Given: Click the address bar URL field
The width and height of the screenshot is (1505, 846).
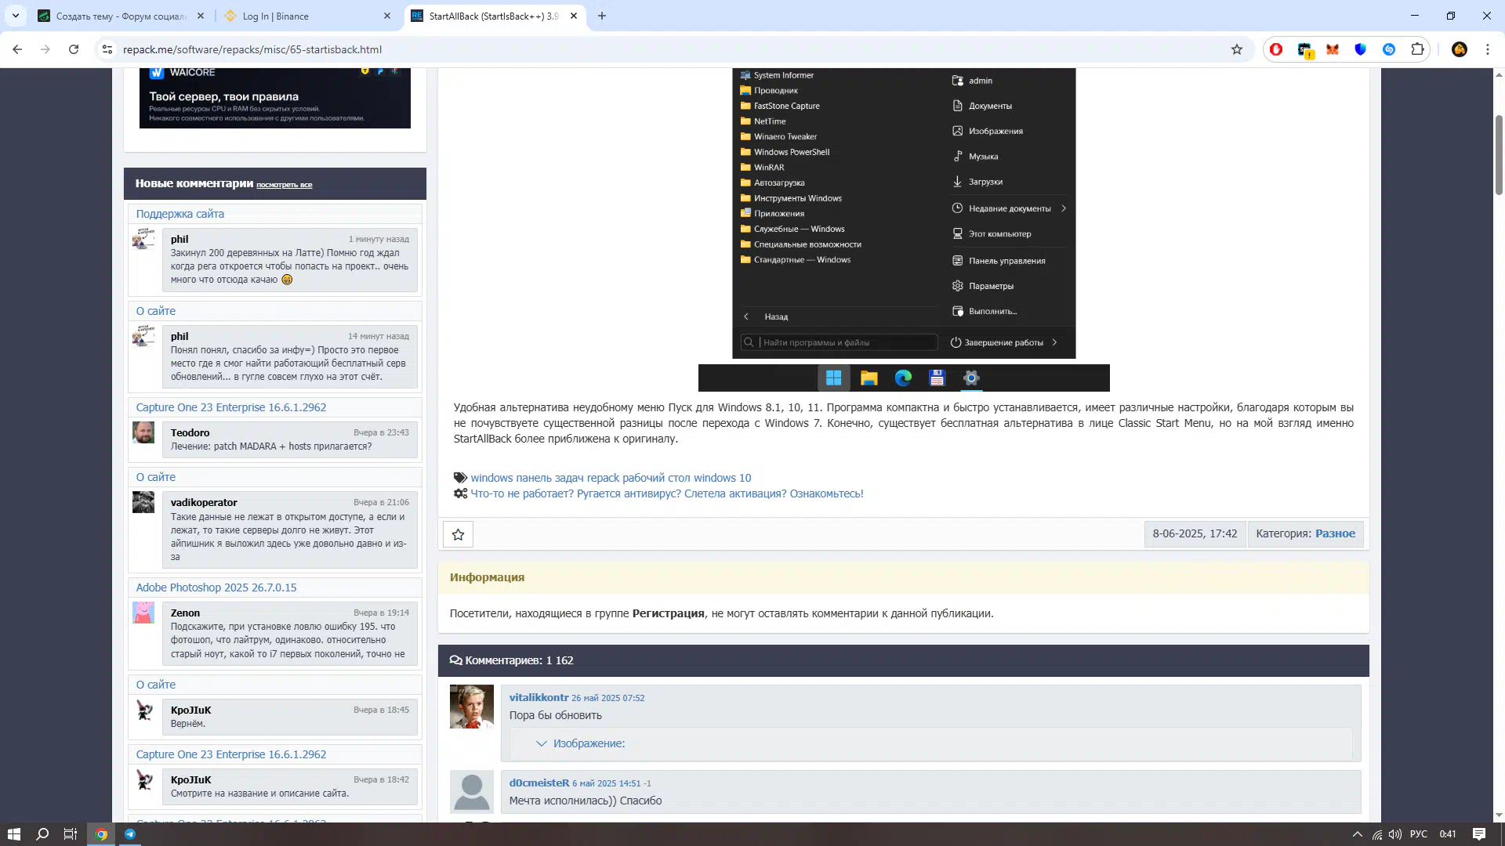Looking at the screenshot, I should (x=674, y=49).
